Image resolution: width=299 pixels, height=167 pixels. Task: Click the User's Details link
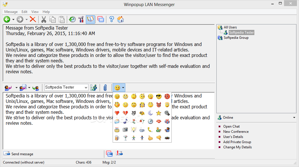pos(233,137)
